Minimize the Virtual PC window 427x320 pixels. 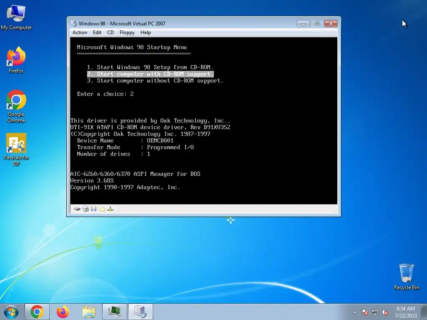pos(303,24)
